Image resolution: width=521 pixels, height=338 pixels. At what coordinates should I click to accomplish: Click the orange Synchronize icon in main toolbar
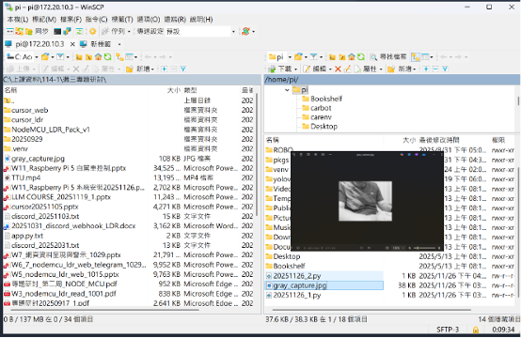[20, 32]
